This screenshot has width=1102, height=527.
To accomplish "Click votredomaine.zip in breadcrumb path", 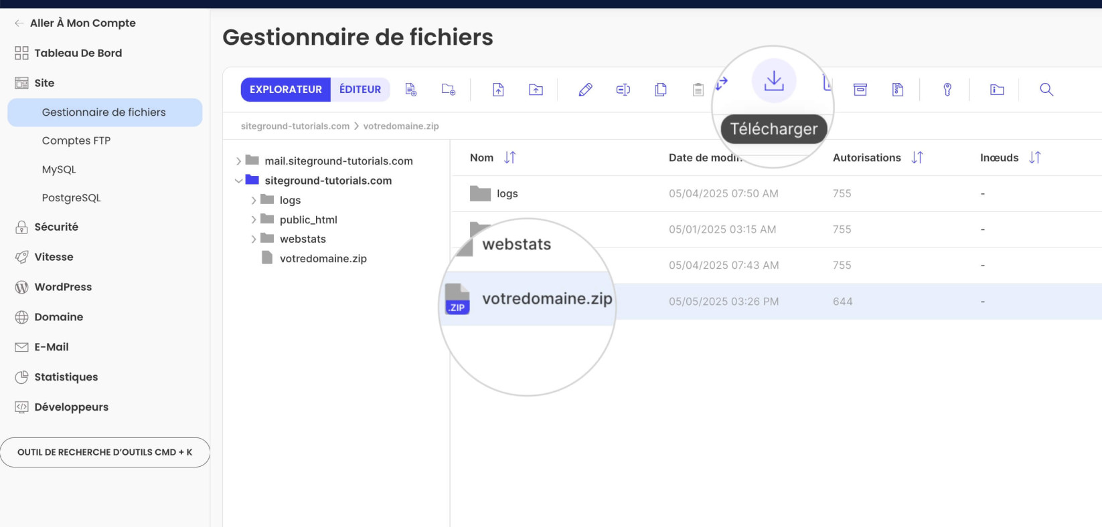I will 401,126.
